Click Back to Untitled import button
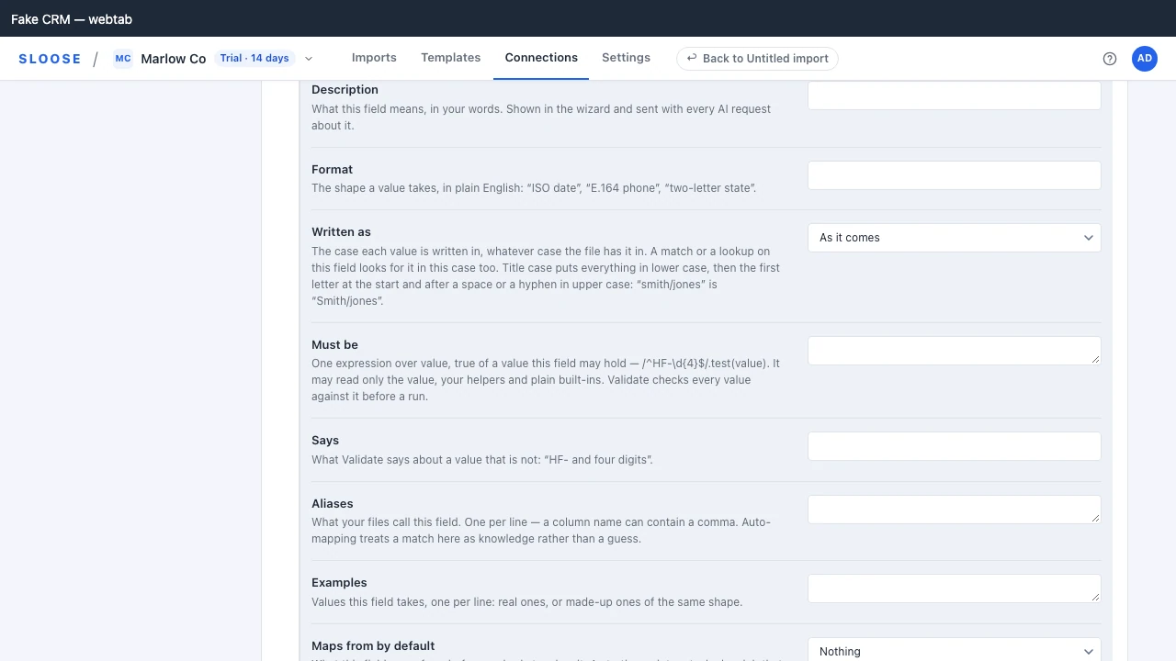The height and width of the screenshot is (661, 1176). click(x=757, y=59)
